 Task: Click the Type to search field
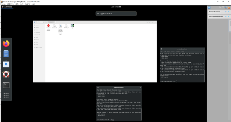coord(116,14)
